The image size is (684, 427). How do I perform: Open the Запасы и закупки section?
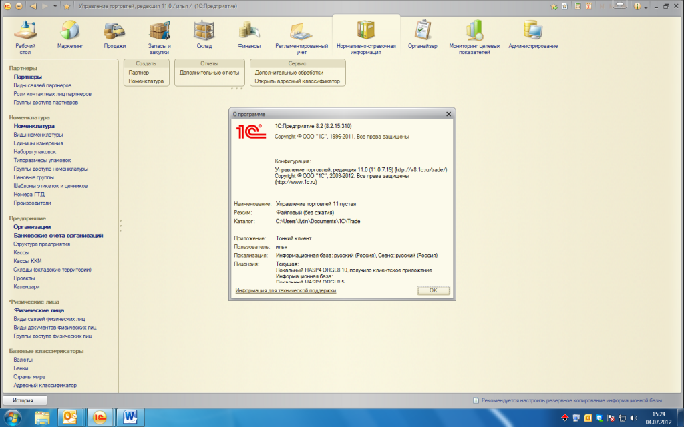[159, 37]
